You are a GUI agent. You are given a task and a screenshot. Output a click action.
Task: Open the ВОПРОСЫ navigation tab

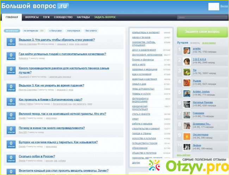coord(32,17)
